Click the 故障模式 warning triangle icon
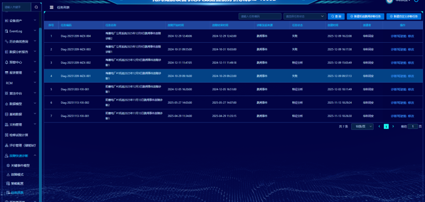 click(x=8, y=175)
